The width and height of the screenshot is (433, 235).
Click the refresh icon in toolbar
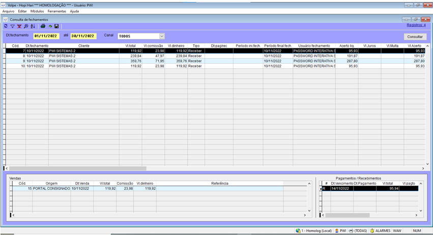coord(6,26)
